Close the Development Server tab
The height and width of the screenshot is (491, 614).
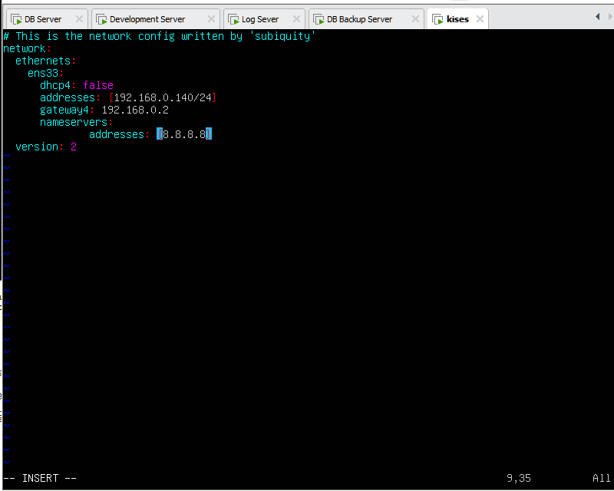(x=211, y=18)
